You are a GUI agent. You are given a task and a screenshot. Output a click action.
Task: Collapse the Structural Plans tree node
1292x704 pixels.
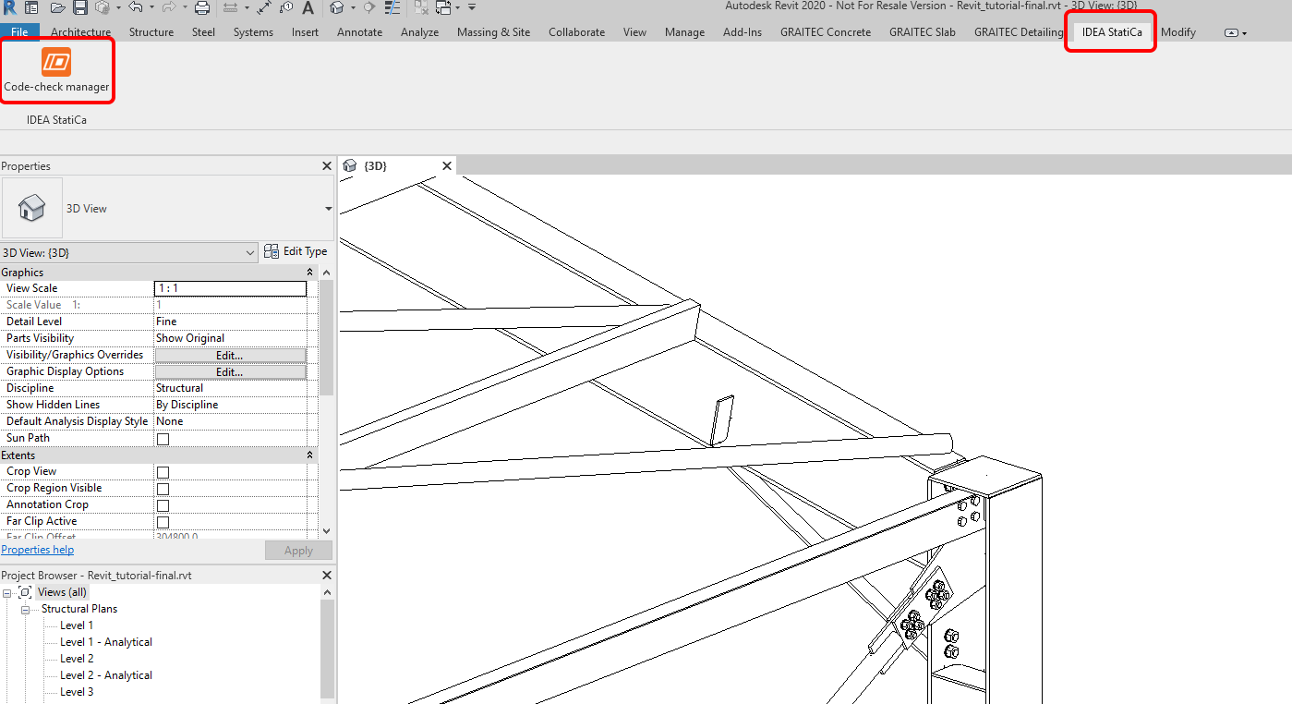tap(26, 610)
